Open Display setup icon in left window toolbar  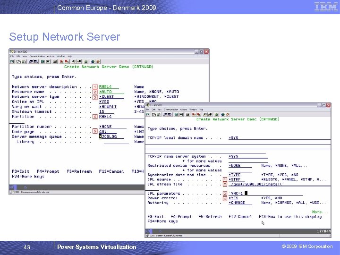(42, 61)
